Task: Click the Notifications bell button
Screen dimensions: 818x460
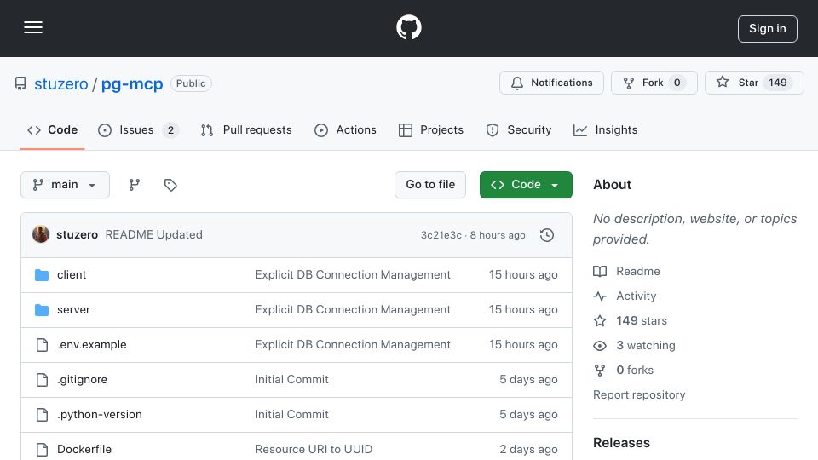Action: 551,83
